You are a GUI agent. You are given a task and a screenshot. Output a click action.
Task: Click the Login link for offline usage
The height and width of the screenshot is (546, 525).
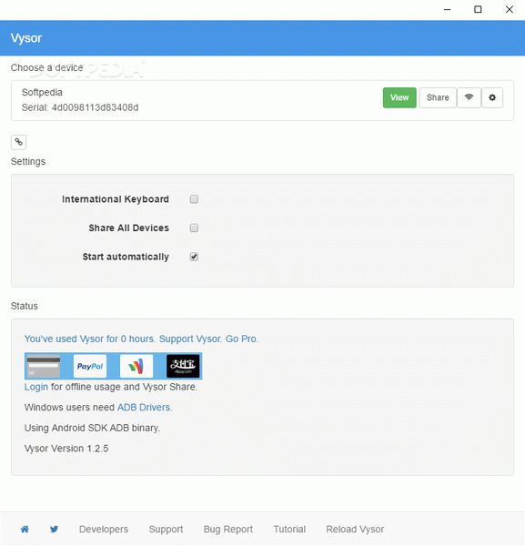[x=36, y=387]
